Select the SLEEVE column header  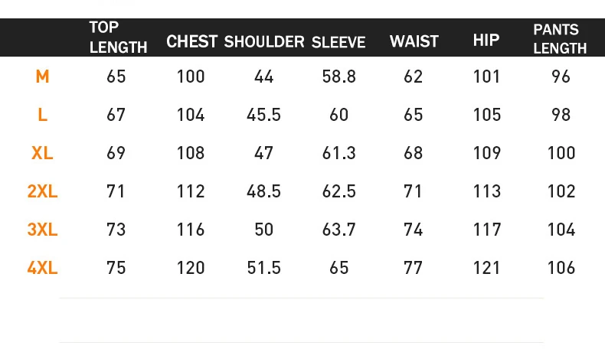(338, 42)
